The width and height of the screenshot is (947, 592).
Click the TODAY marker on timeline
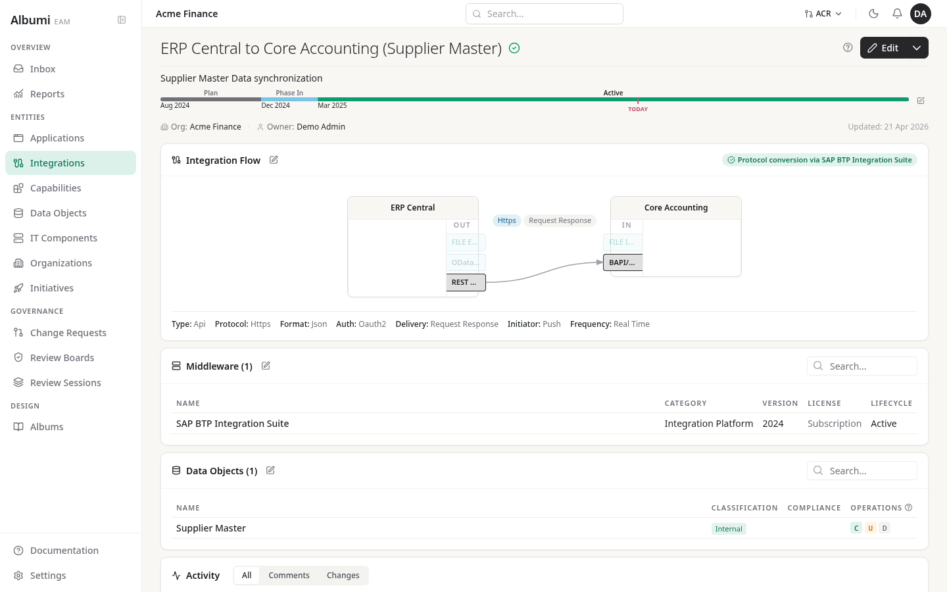pos(638,109)
